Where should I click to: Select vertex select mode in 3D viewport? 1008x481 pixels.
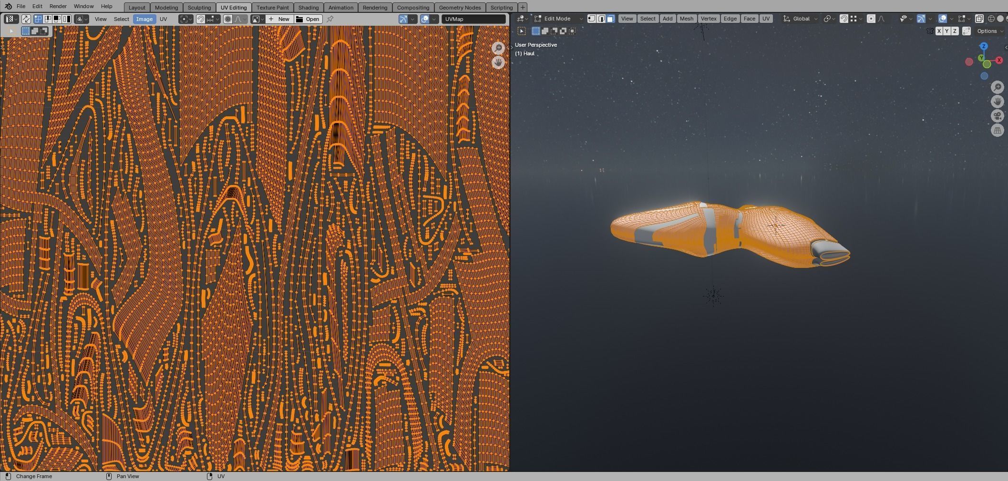(592, 19)
